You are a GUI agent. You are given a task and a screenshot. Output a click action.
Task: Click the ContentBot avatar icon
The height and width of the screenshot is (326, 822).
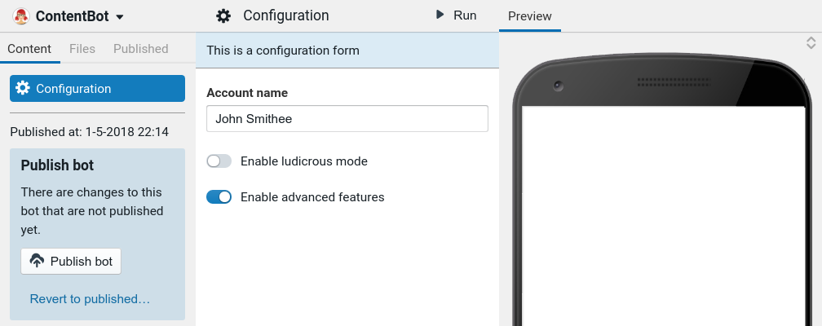(x=22, y=16)
